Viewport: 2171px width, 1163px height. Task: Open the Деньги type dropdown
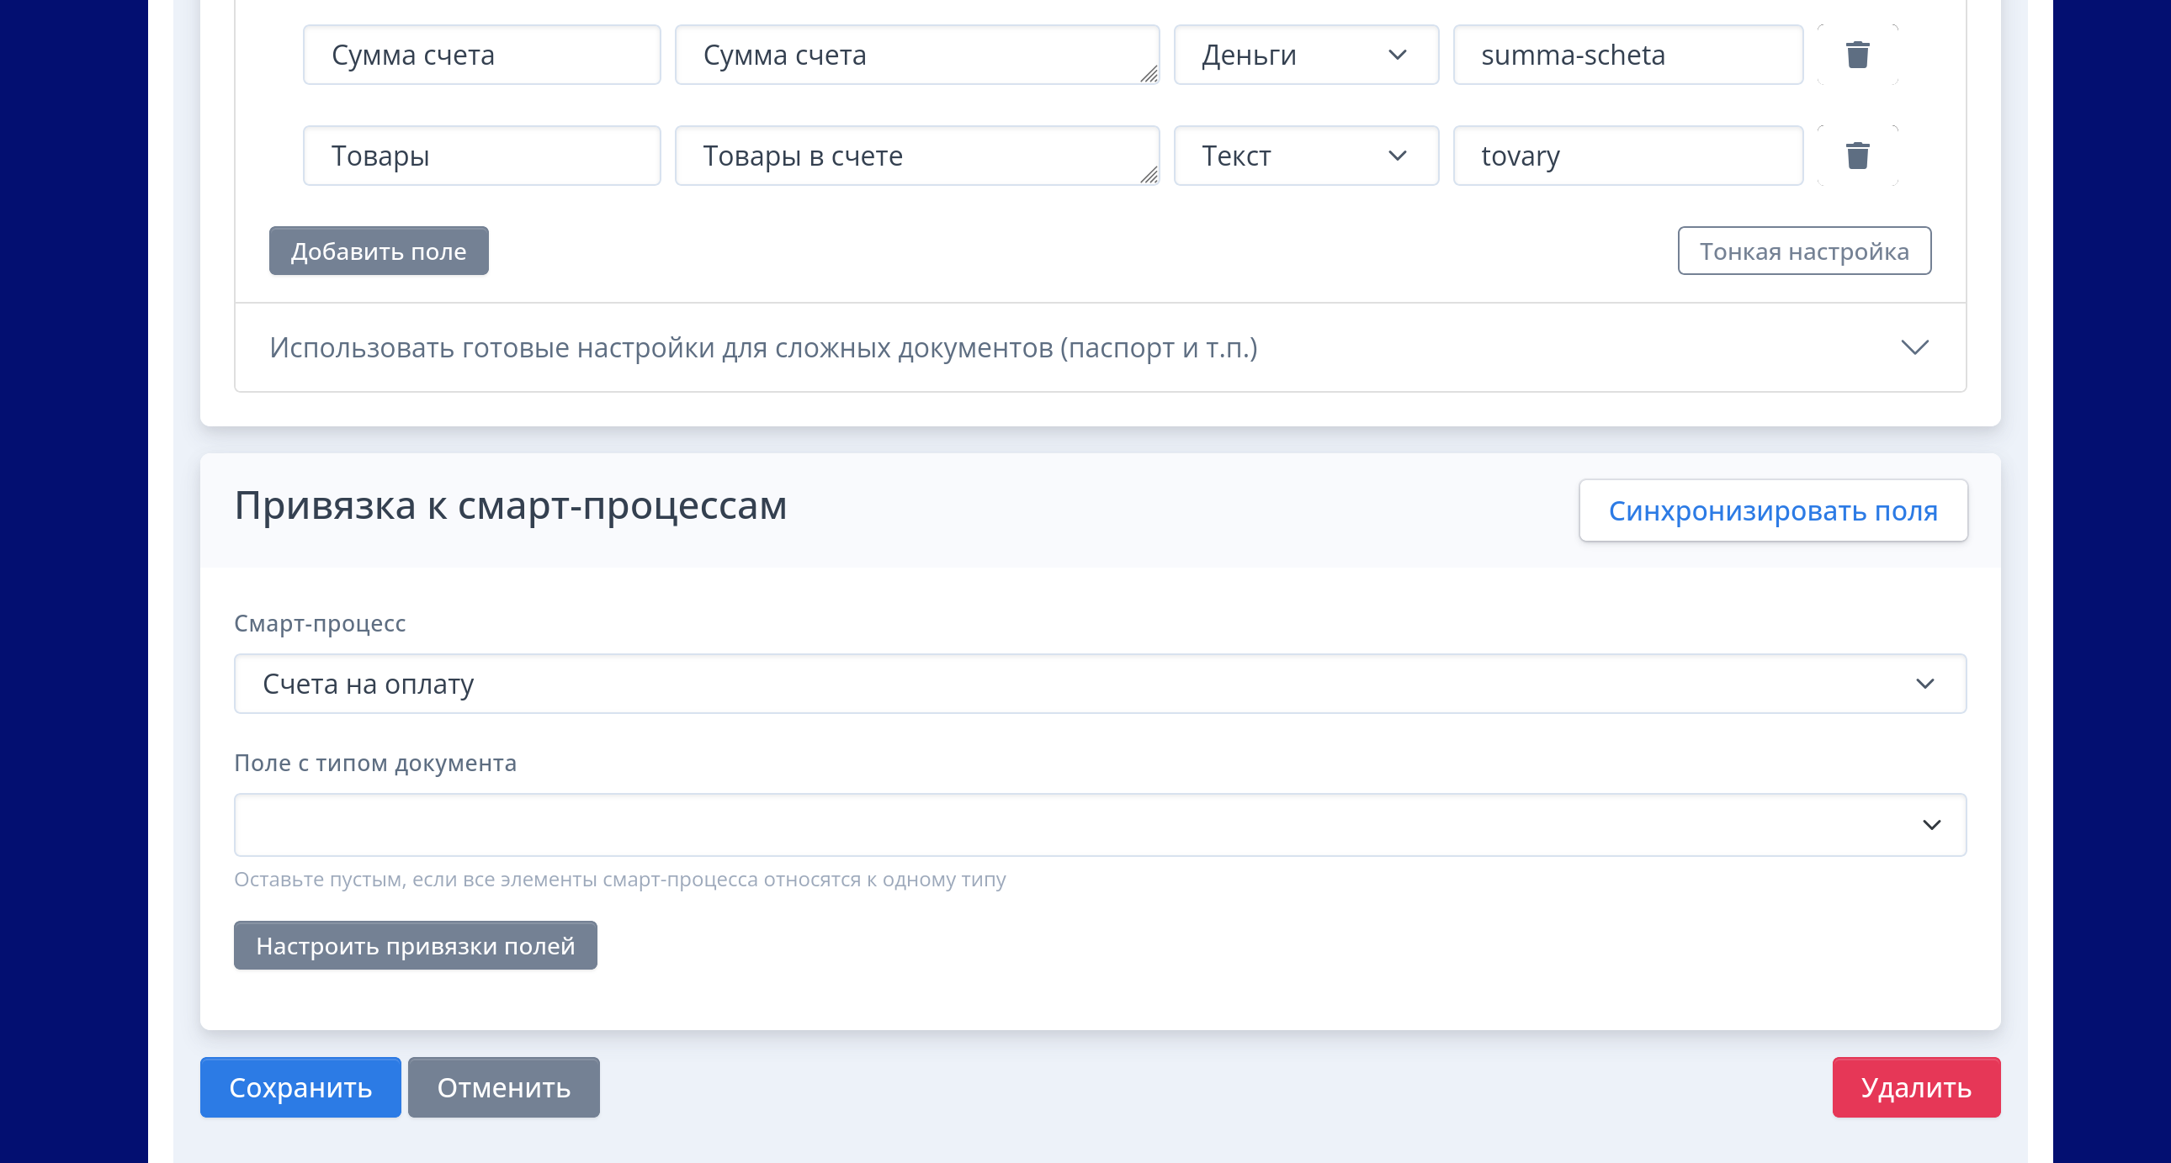(1304, 55)
